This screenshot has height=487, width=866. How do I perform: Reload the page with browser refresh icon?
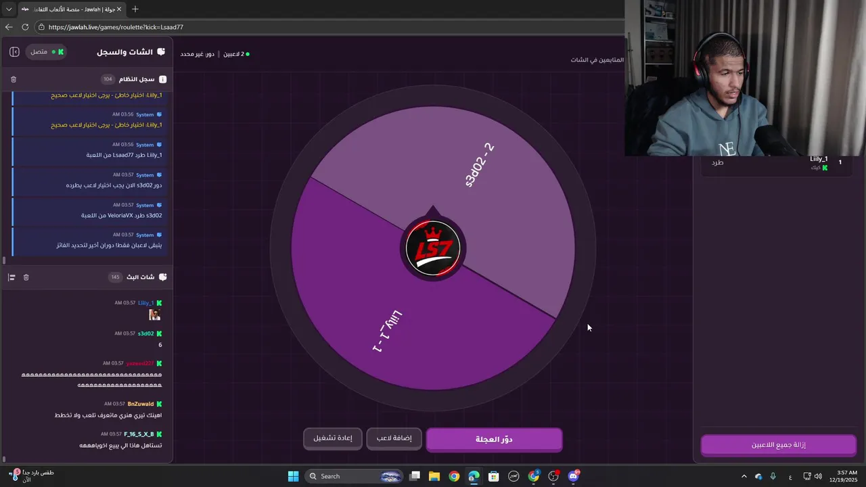25,27
